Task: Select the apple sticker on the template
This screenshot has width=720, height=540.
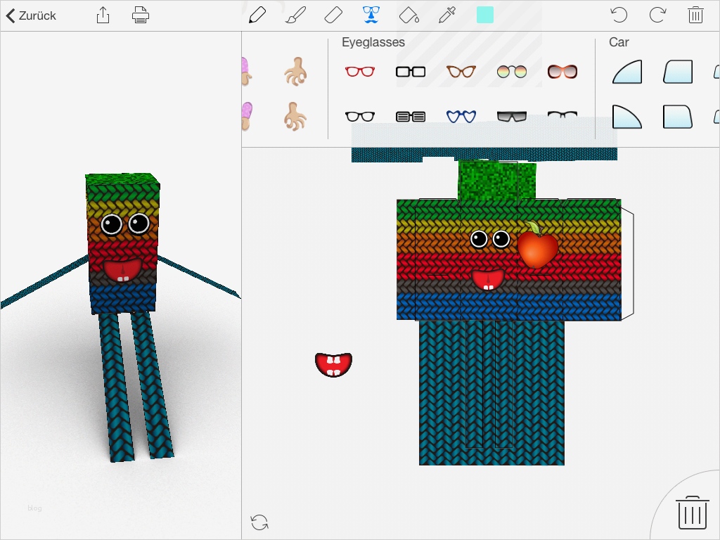Action: [x=538, y=245]
